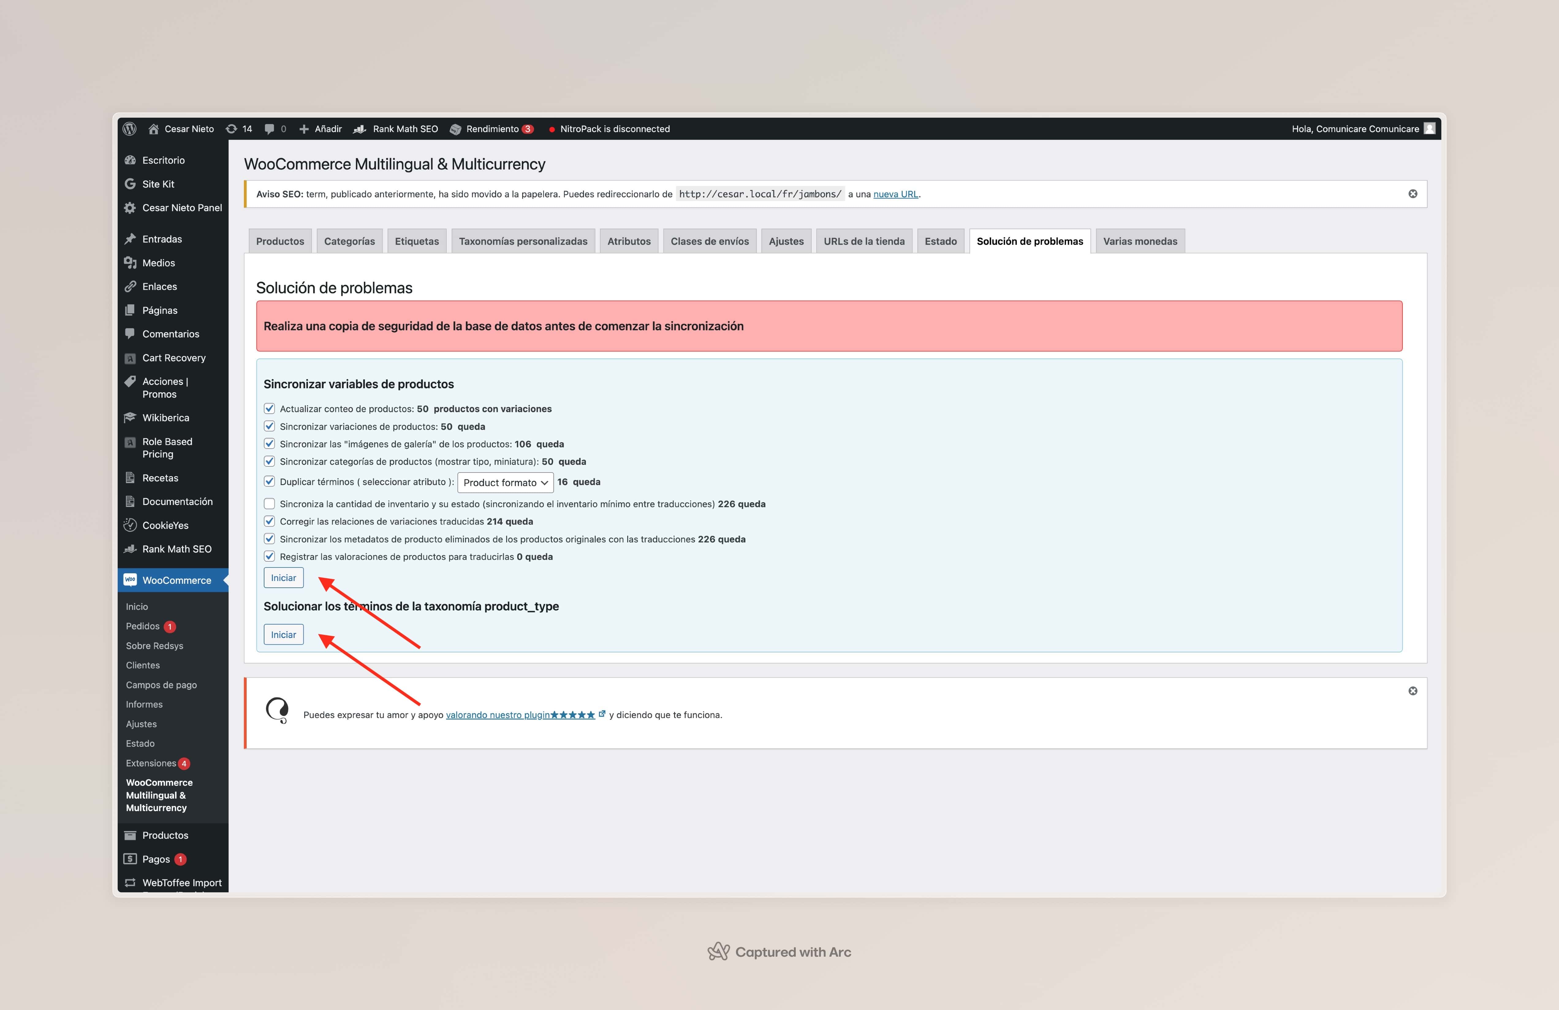Open the WordPress logo menu
This screenshot has height=1010, width=1559.
[130, 128]
